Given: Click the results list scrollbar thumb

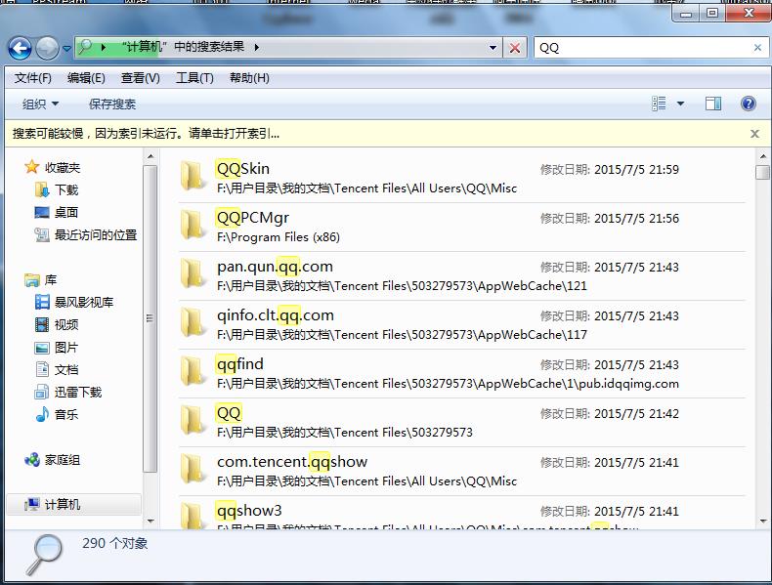Looking at the screenshot, I should (x=762, y=172).
